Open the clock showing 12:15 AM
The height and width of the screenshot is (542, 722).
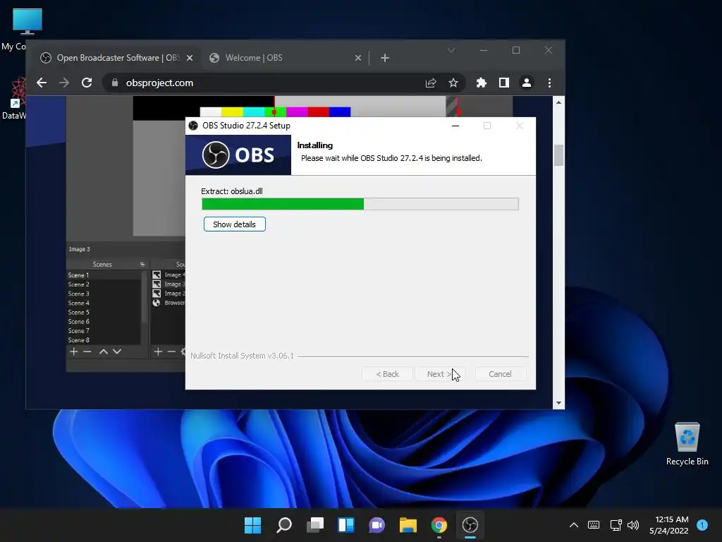[669, 525]
